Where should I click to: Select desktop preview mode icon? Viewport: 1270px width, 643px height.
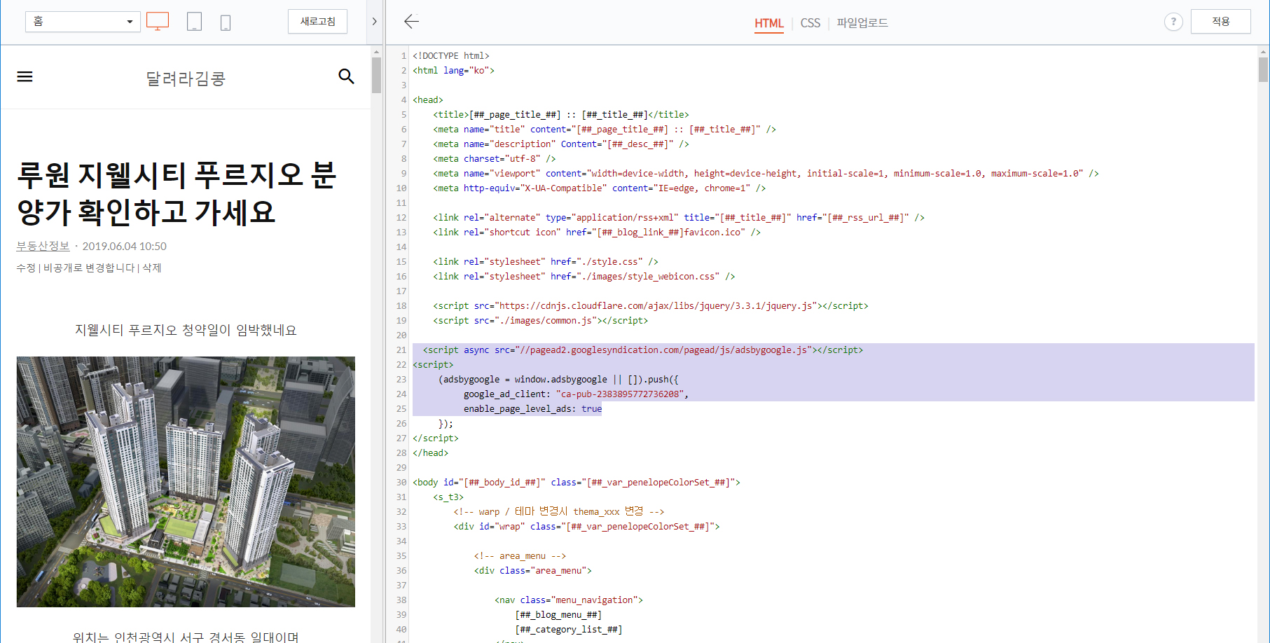158,21
